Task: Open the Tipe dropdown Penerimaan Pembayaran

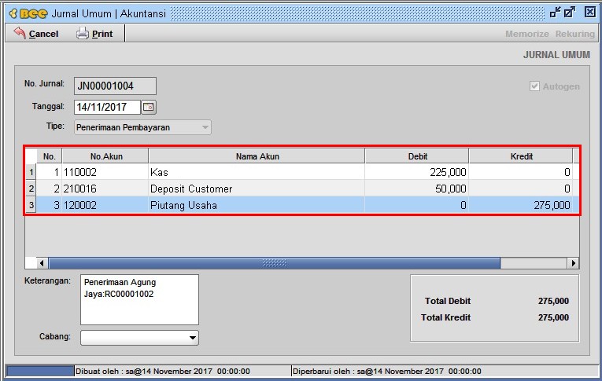Action: point(142,127)
